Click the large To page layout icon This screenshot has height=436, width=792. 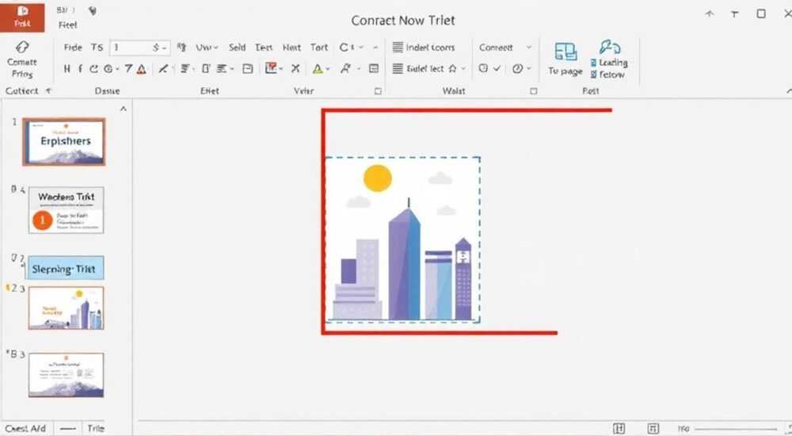565,52
